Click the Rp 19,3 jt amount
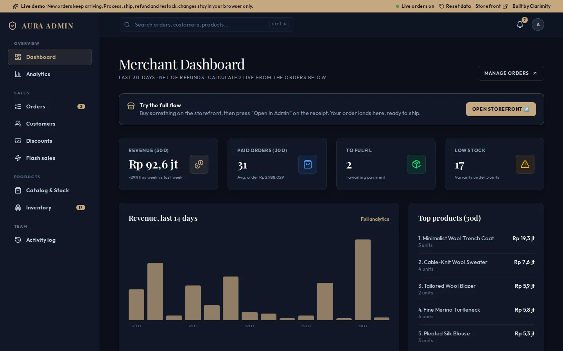The width and height of the screenshot is (563, 351). [524, 238]
